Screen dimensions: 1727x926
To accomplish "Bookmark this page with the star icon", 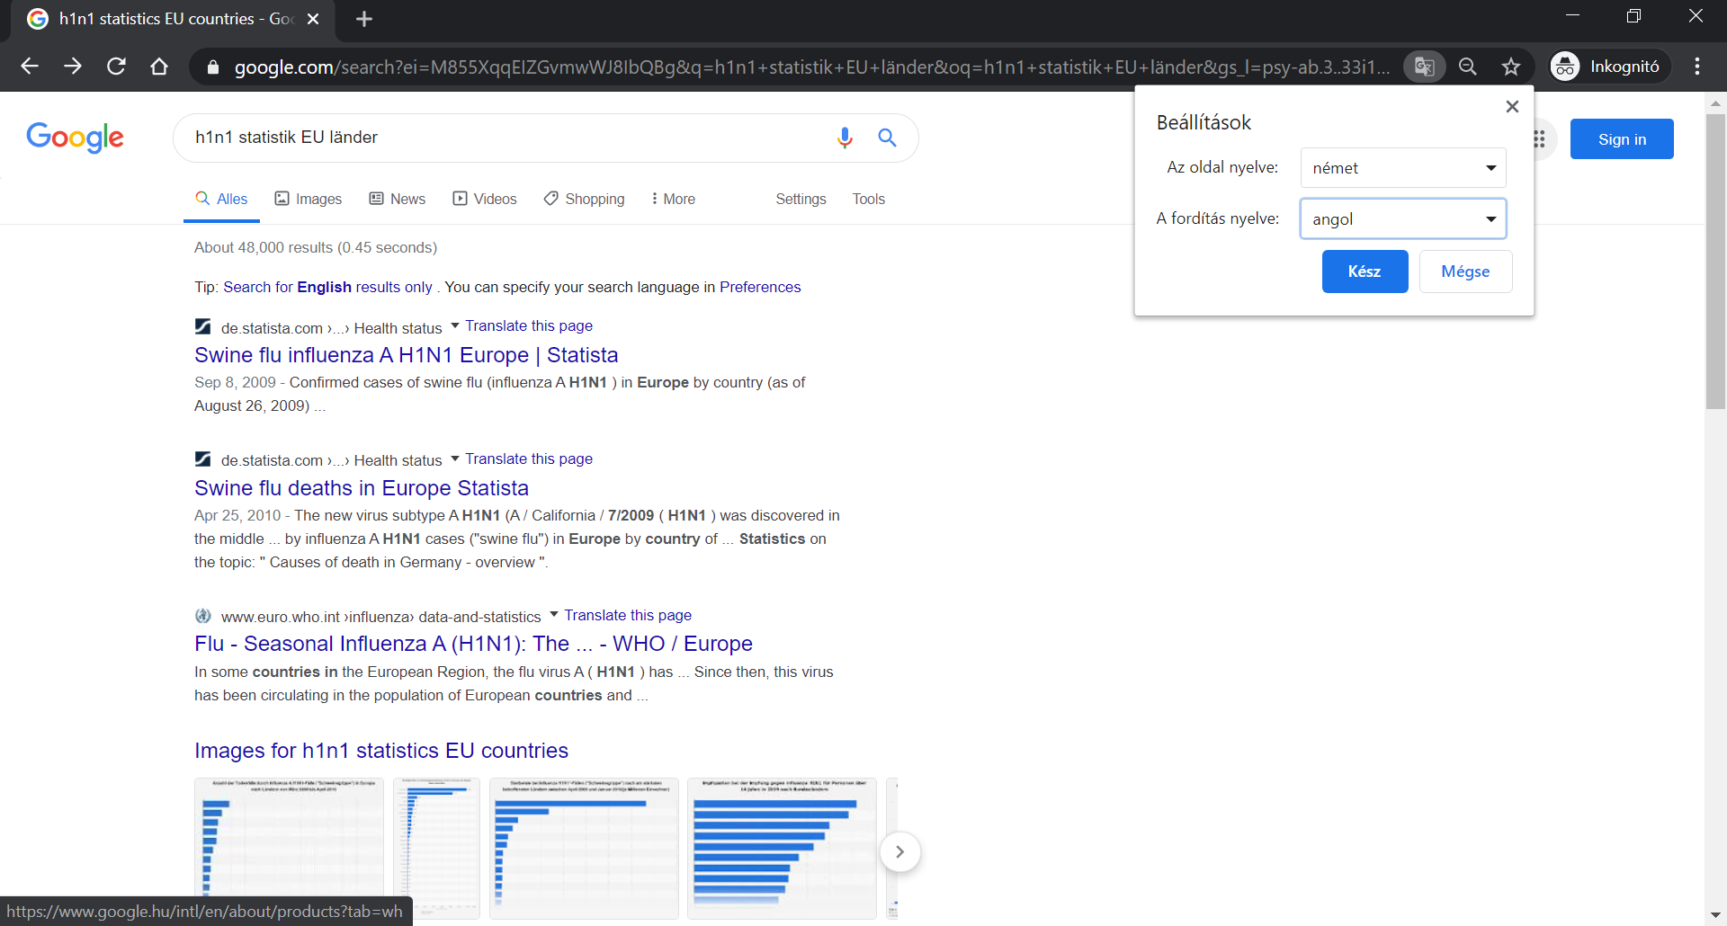I will click(x=1511, y=67).
